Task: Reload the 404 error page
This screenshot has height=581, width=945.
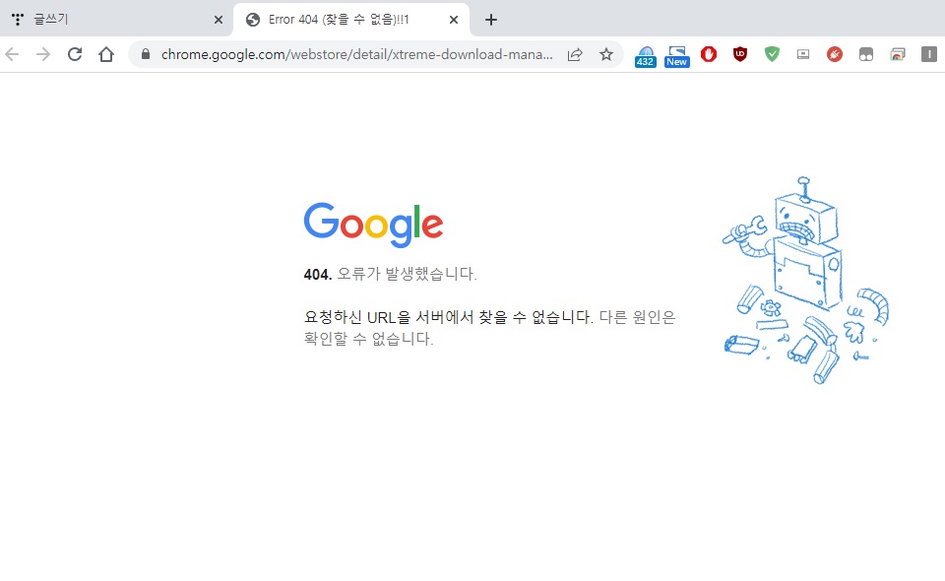Action: pyautogui.click(x=75, y=55)
